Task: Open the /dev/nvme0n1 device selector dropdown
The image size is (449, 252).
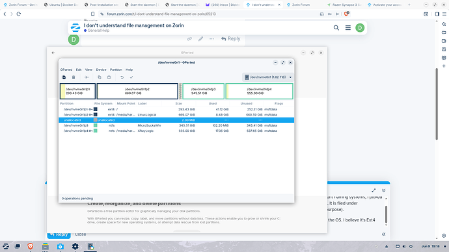Action: 268,77
